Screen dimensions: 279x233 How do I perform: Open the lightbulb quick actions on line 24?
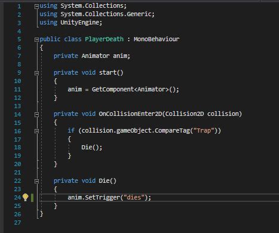(26, 197)
